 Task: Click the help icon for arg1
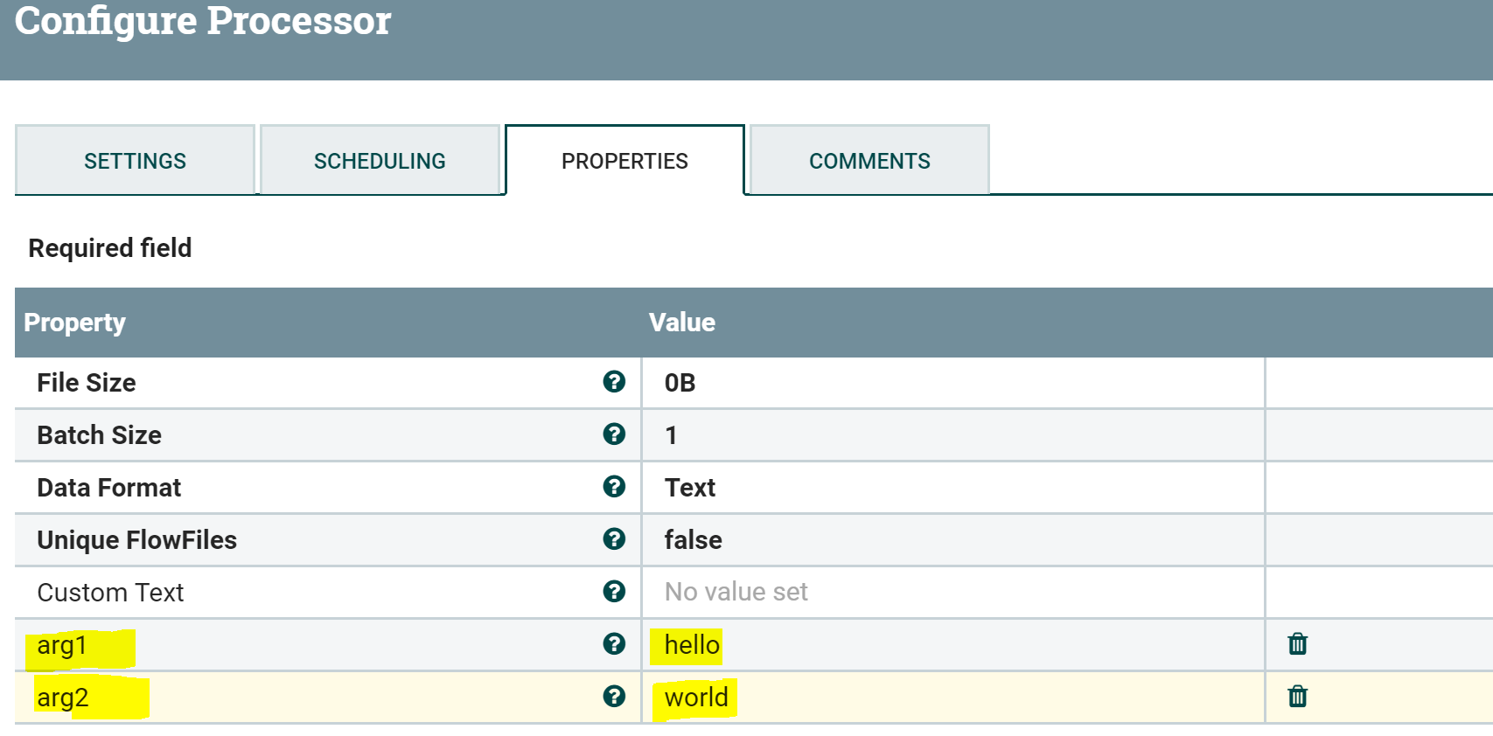(614, 644)
